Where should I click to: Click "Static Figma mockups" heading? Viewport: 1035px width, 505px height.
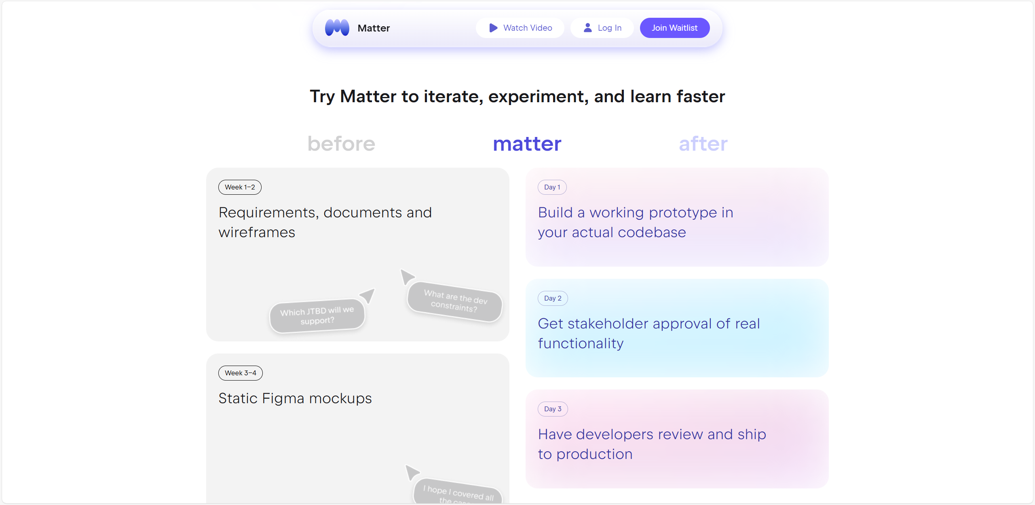tap(295, 398)
